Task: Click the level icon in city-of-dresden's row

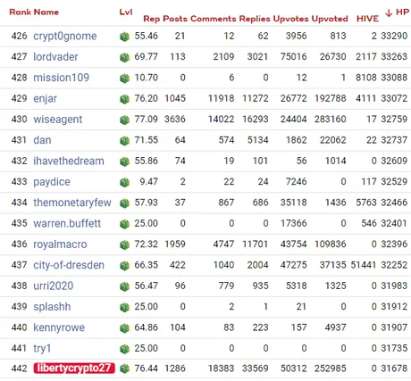Action: pos(124,265)
